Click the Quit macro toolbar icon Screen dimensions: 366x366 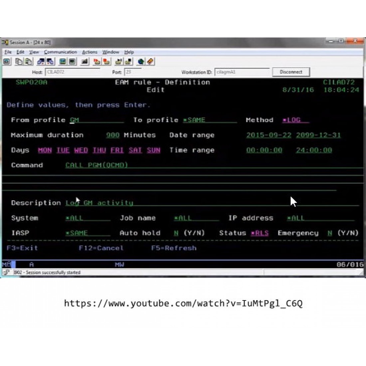(128, 62)
